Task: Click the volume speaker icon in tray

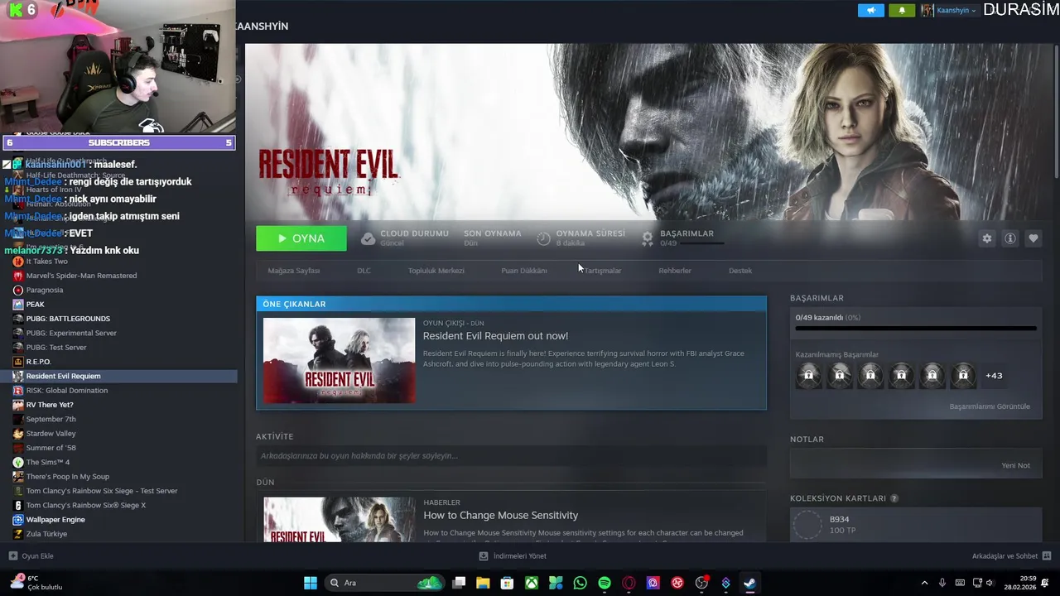Action: 991,583
